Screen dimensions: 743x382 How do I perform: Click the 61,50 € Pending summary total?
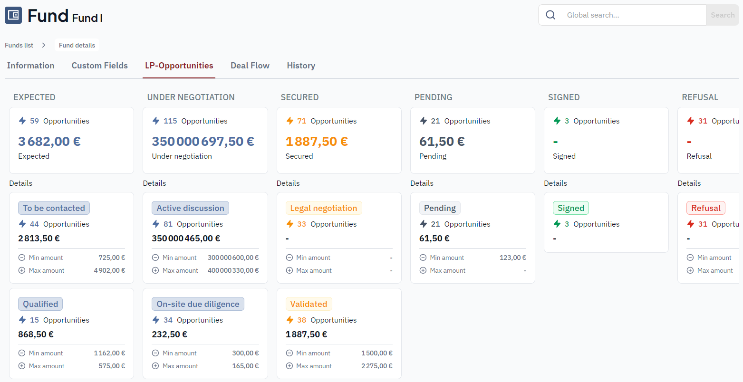pyautogui.click(x=442, y=142)
